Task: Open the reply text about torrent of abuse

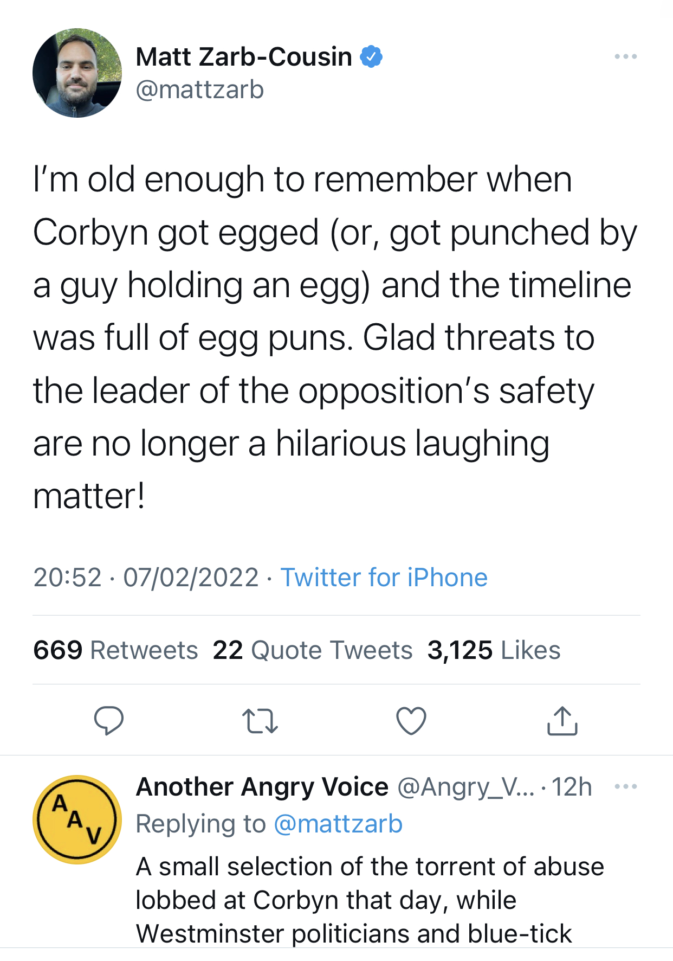Action: (x=368, y=900)
